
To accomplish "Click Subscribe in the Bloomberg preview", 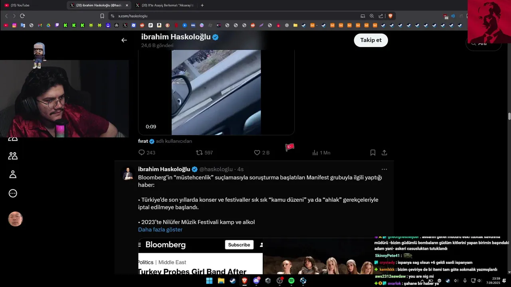I will pyautogui.click(x=239, y=245).
